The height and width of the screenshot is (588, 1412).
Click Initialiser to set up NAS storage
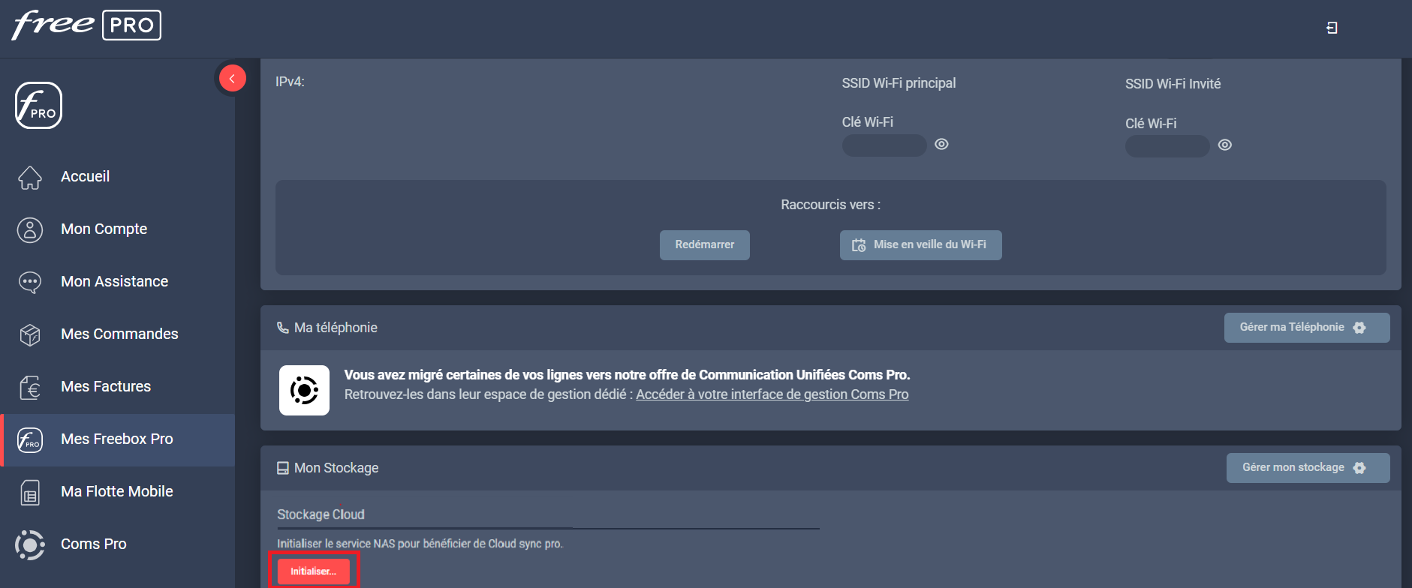point(313,571)
